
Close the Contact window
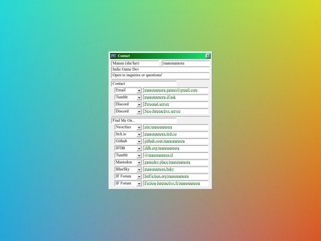tap(207, 56)
